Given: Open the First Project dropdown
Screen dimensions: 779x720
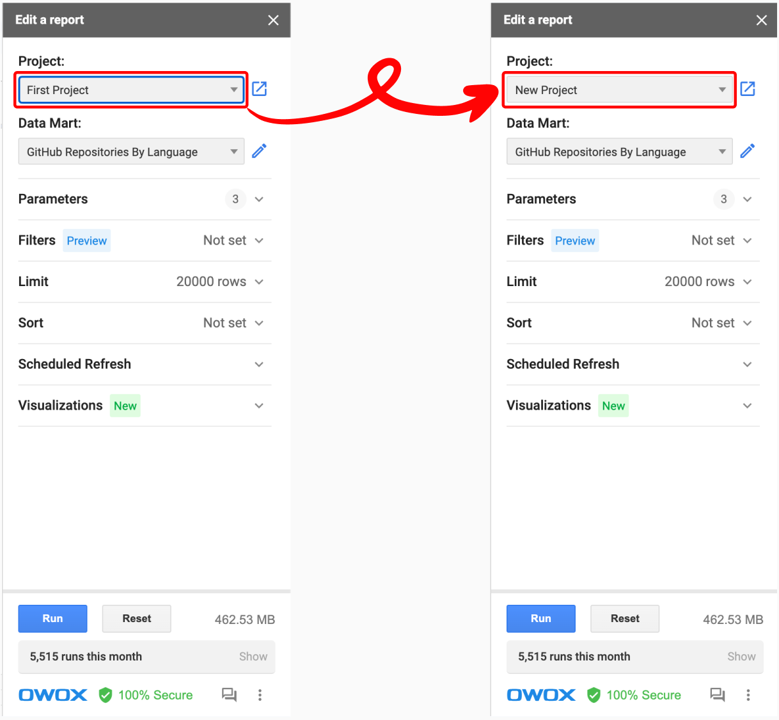Looking at the screenshot, I should coord(132,90).
